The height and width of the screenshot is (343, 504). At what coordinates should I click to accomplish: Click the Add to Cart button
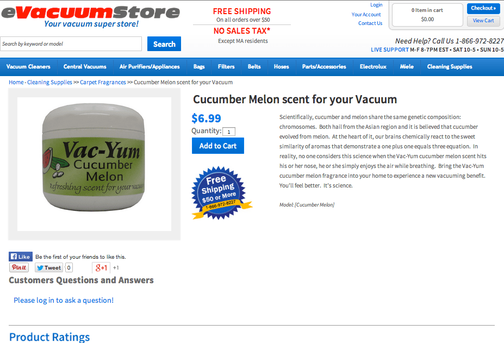[x=218, y=146]
